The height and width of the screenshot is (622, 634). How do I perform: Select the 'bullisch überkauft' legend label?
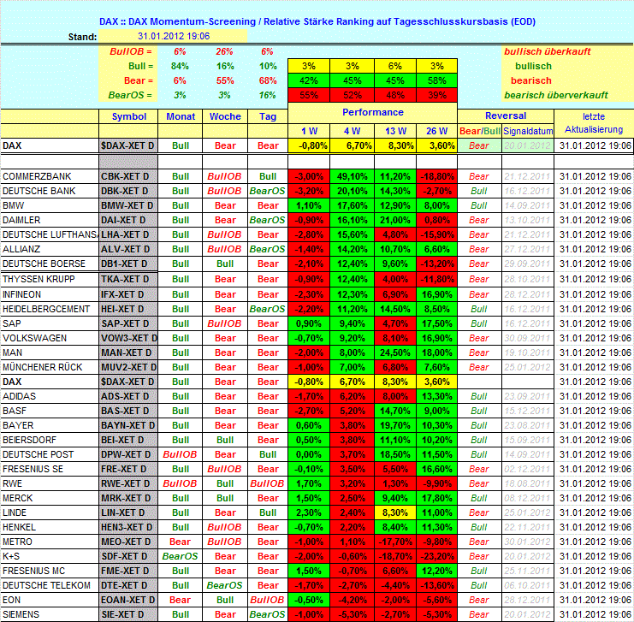point(544,51)
